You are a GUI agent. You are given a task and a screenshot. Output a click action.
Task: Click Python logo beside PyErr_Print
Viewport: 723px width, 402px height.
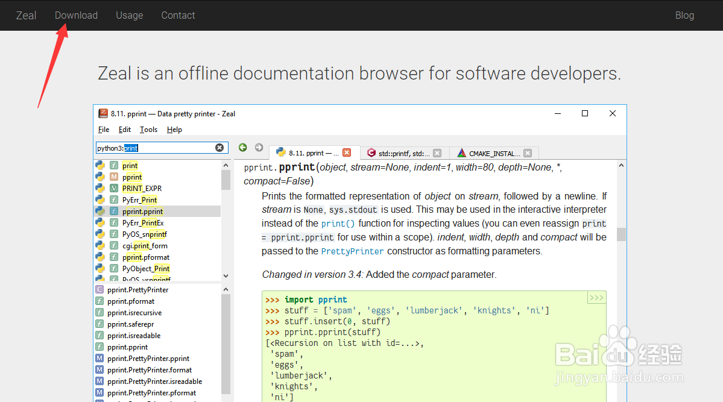pyautogui.click(x=100, y=199)
